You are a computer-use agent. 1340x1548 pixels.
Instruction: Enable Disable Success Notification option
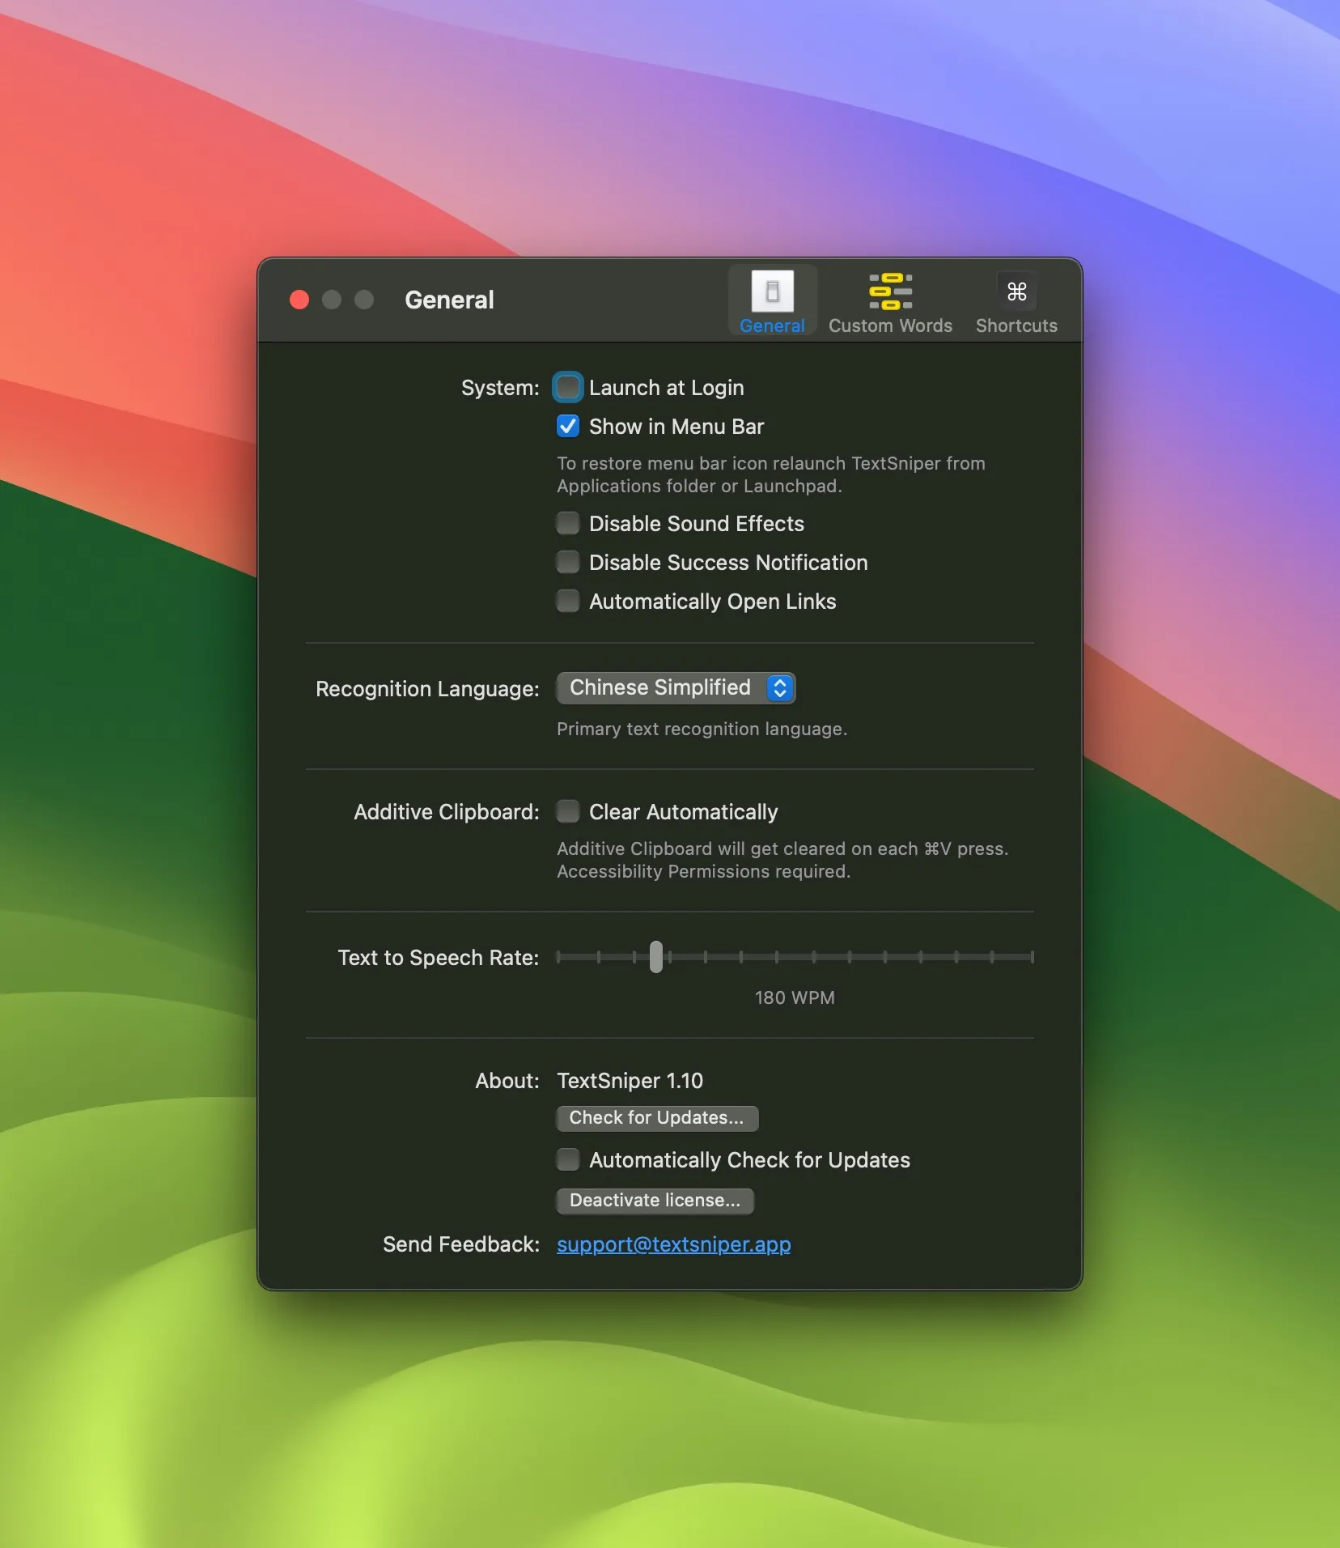coord(568,563)
